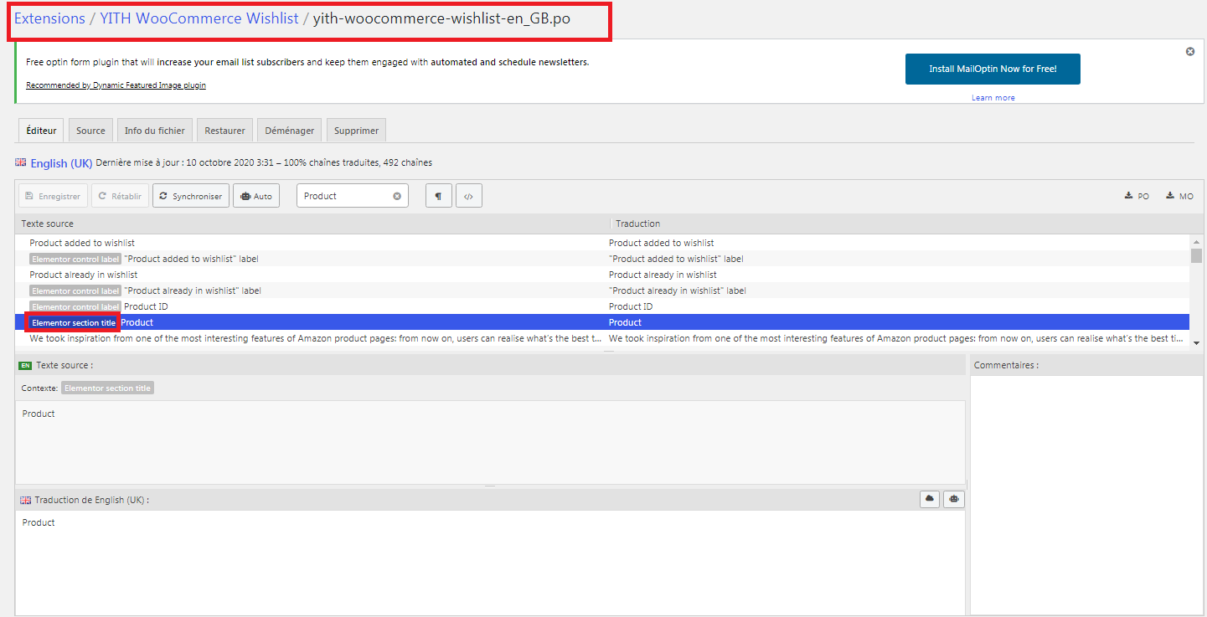The image size is (1207, 617).
Task: Click the Rétablir revert button
Action: 120,196
